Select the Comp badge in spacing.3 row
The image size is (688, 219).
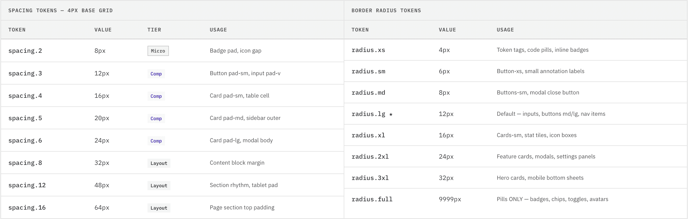pos(156,74)
